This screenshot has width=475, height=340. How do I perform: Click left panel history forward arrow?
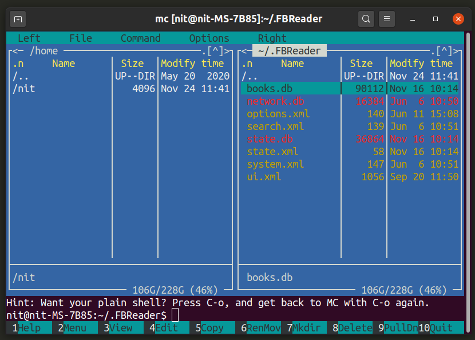click(x=227, y=51)
